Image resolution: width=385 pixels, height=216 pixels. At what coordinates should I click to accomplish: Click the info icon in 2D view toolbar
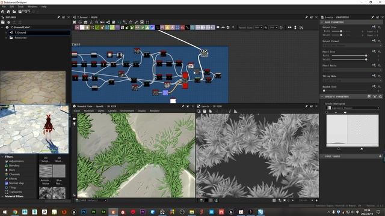(x=230, y=111)
